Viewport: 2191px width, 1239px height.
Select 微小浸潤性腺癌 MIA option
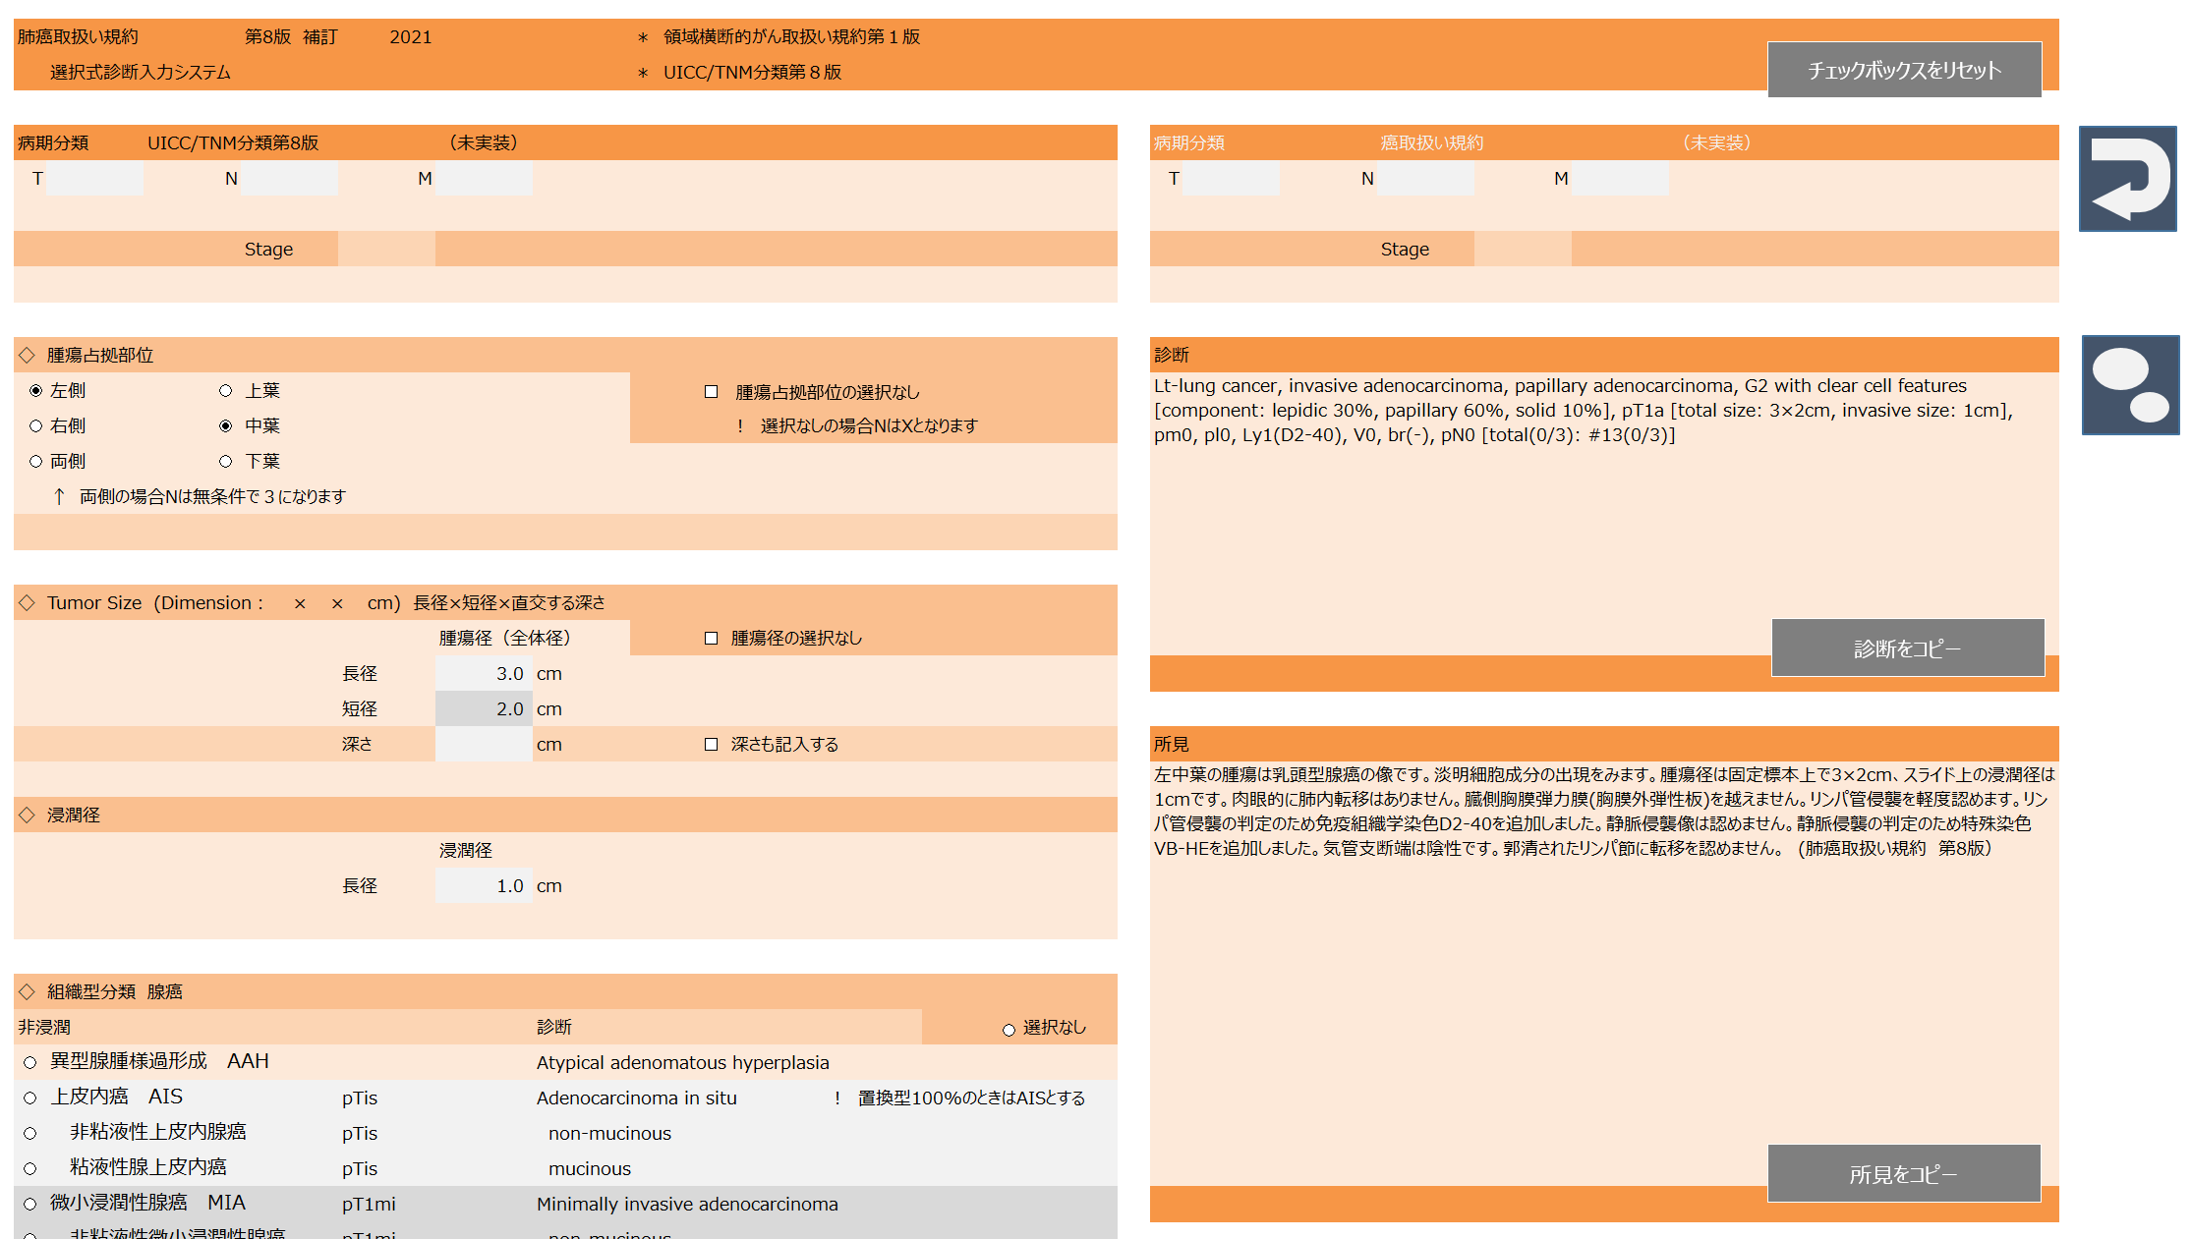point(30,1204)
